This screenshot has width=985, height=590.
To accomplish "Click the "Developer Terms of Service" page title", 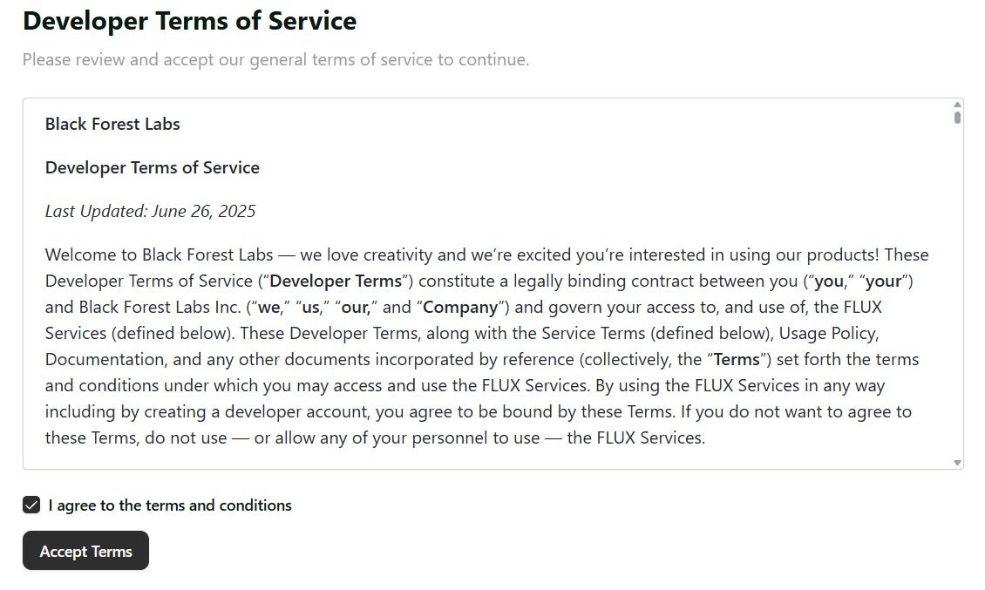I will (x=189, y=21).
